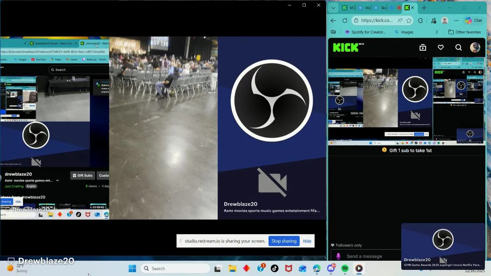Screen dimensions: 491x276
Task: Open red diamond app on taskbar
Action: click(246, 268)
